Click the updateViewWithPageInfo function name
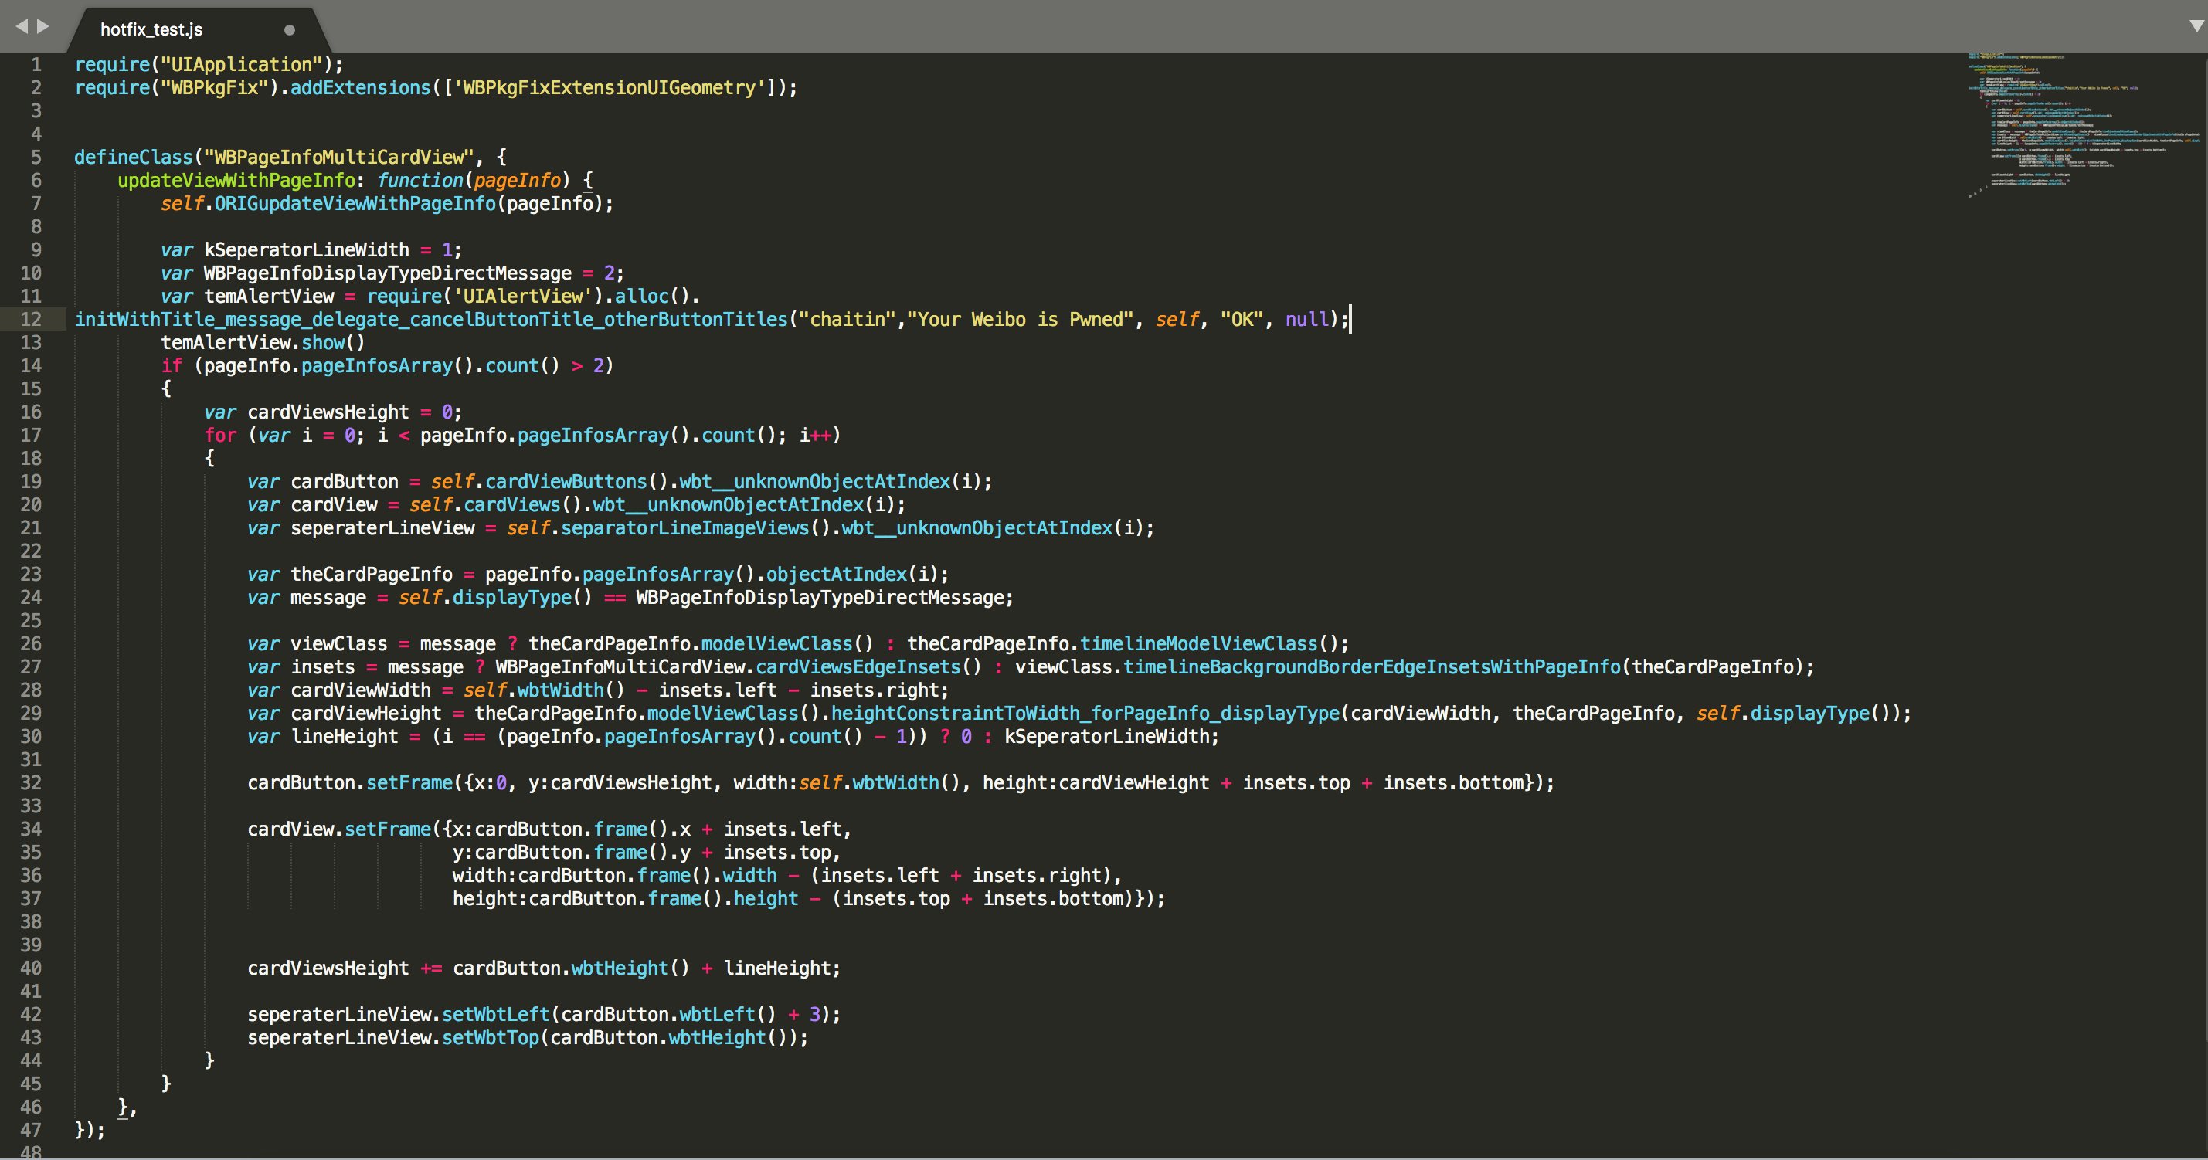The image size is (2208, 1160). [x=236, y=181]
